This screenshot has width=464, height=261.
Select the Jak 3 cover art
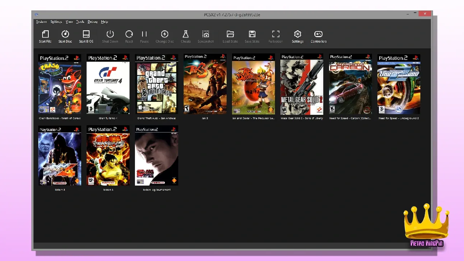point(205,84)
